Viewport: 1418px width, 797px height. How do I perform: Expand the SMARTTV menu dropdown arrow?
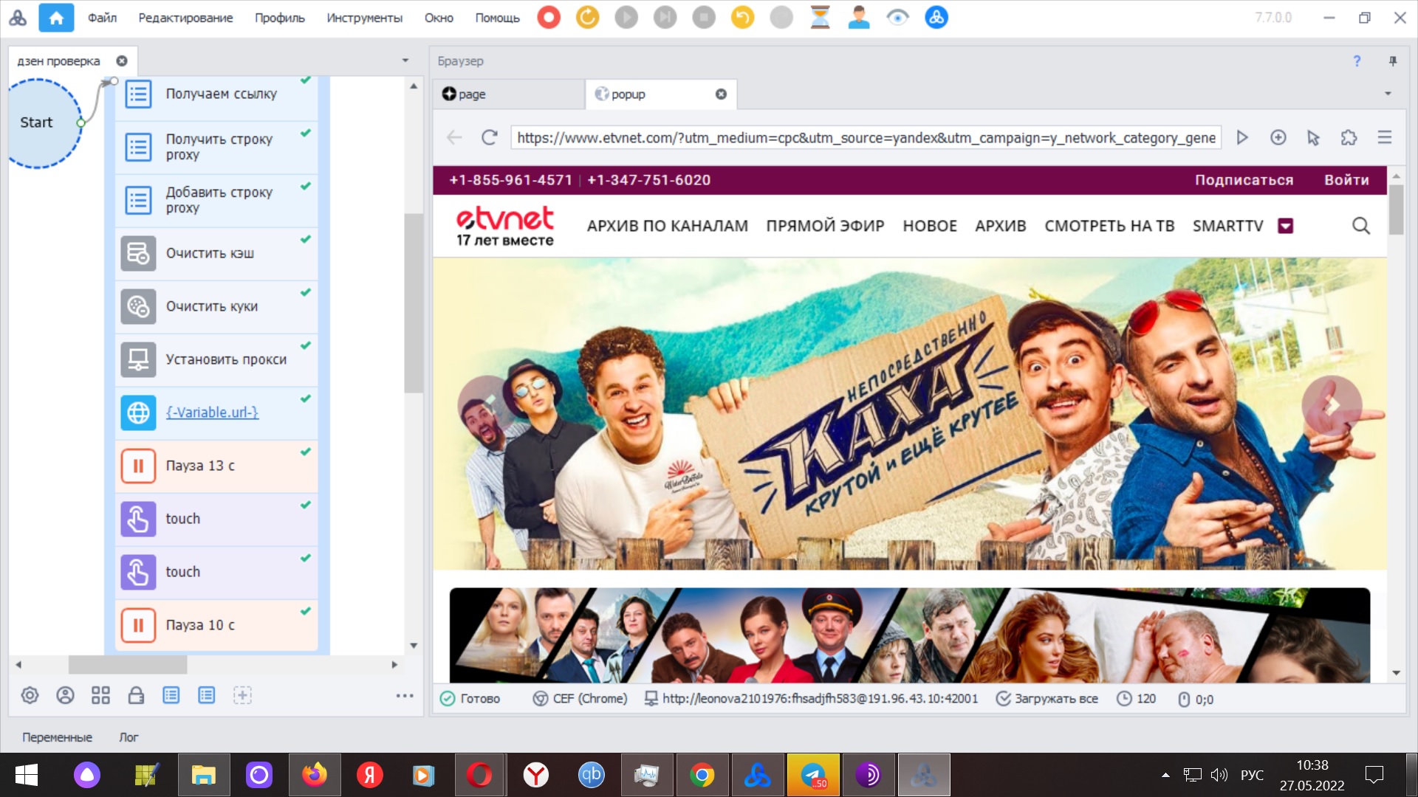[1285, 226]
